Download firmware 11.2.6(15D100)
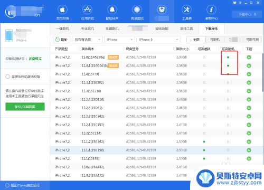264x190 pixels. (x=249, y=99)
